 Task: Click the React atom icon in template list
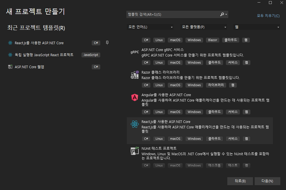135,124
